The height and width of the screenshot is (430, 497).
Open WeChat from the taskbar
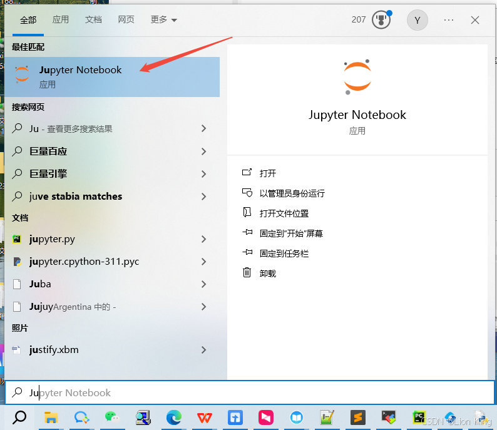112,417
